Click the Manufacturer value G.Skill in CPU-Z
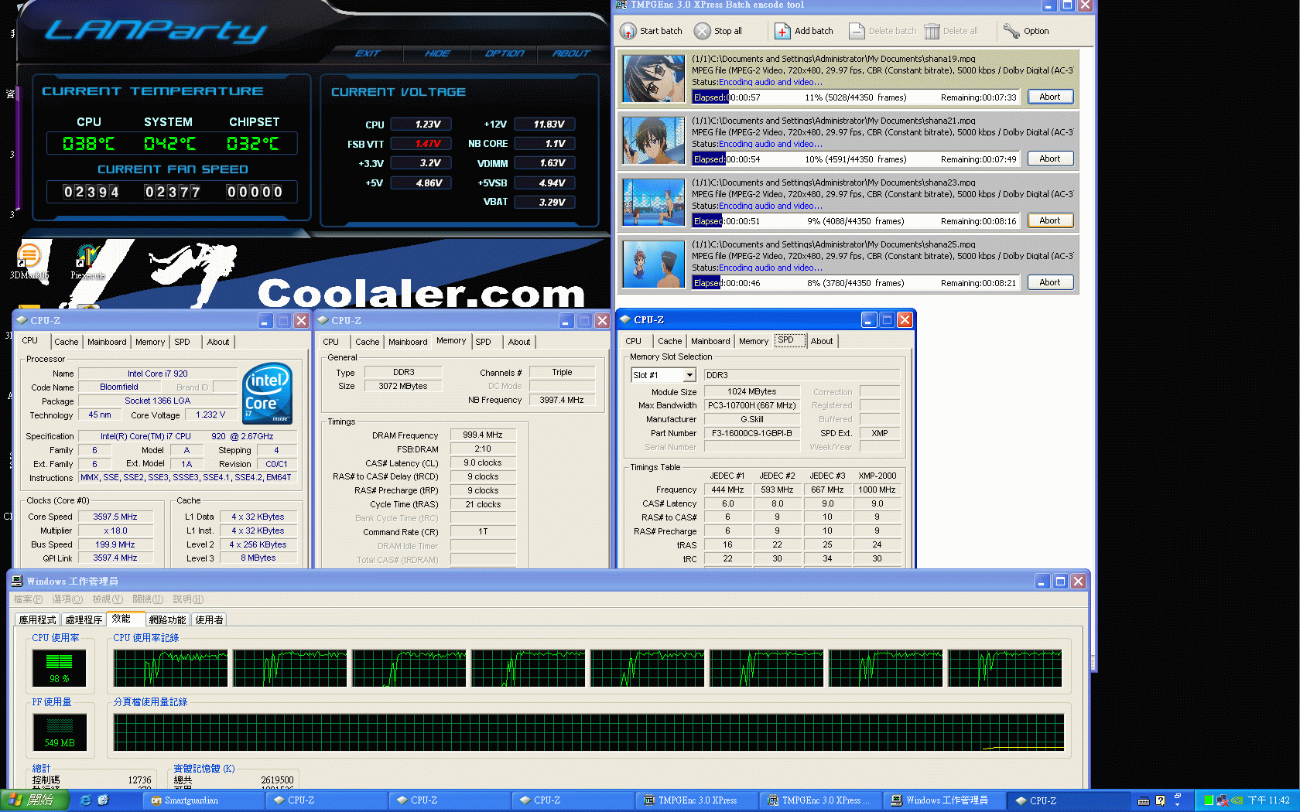 (751, 419)
